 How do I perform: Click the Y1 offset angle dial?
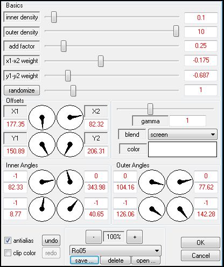(x=42, y=144)
